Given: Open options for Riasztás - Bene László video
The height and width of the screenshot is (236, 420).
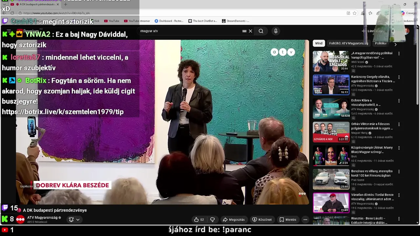Looking at the screenshot, I should point(399,219).
